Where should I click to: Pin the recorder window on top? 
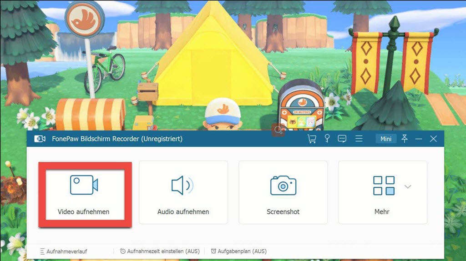(405, 138)
